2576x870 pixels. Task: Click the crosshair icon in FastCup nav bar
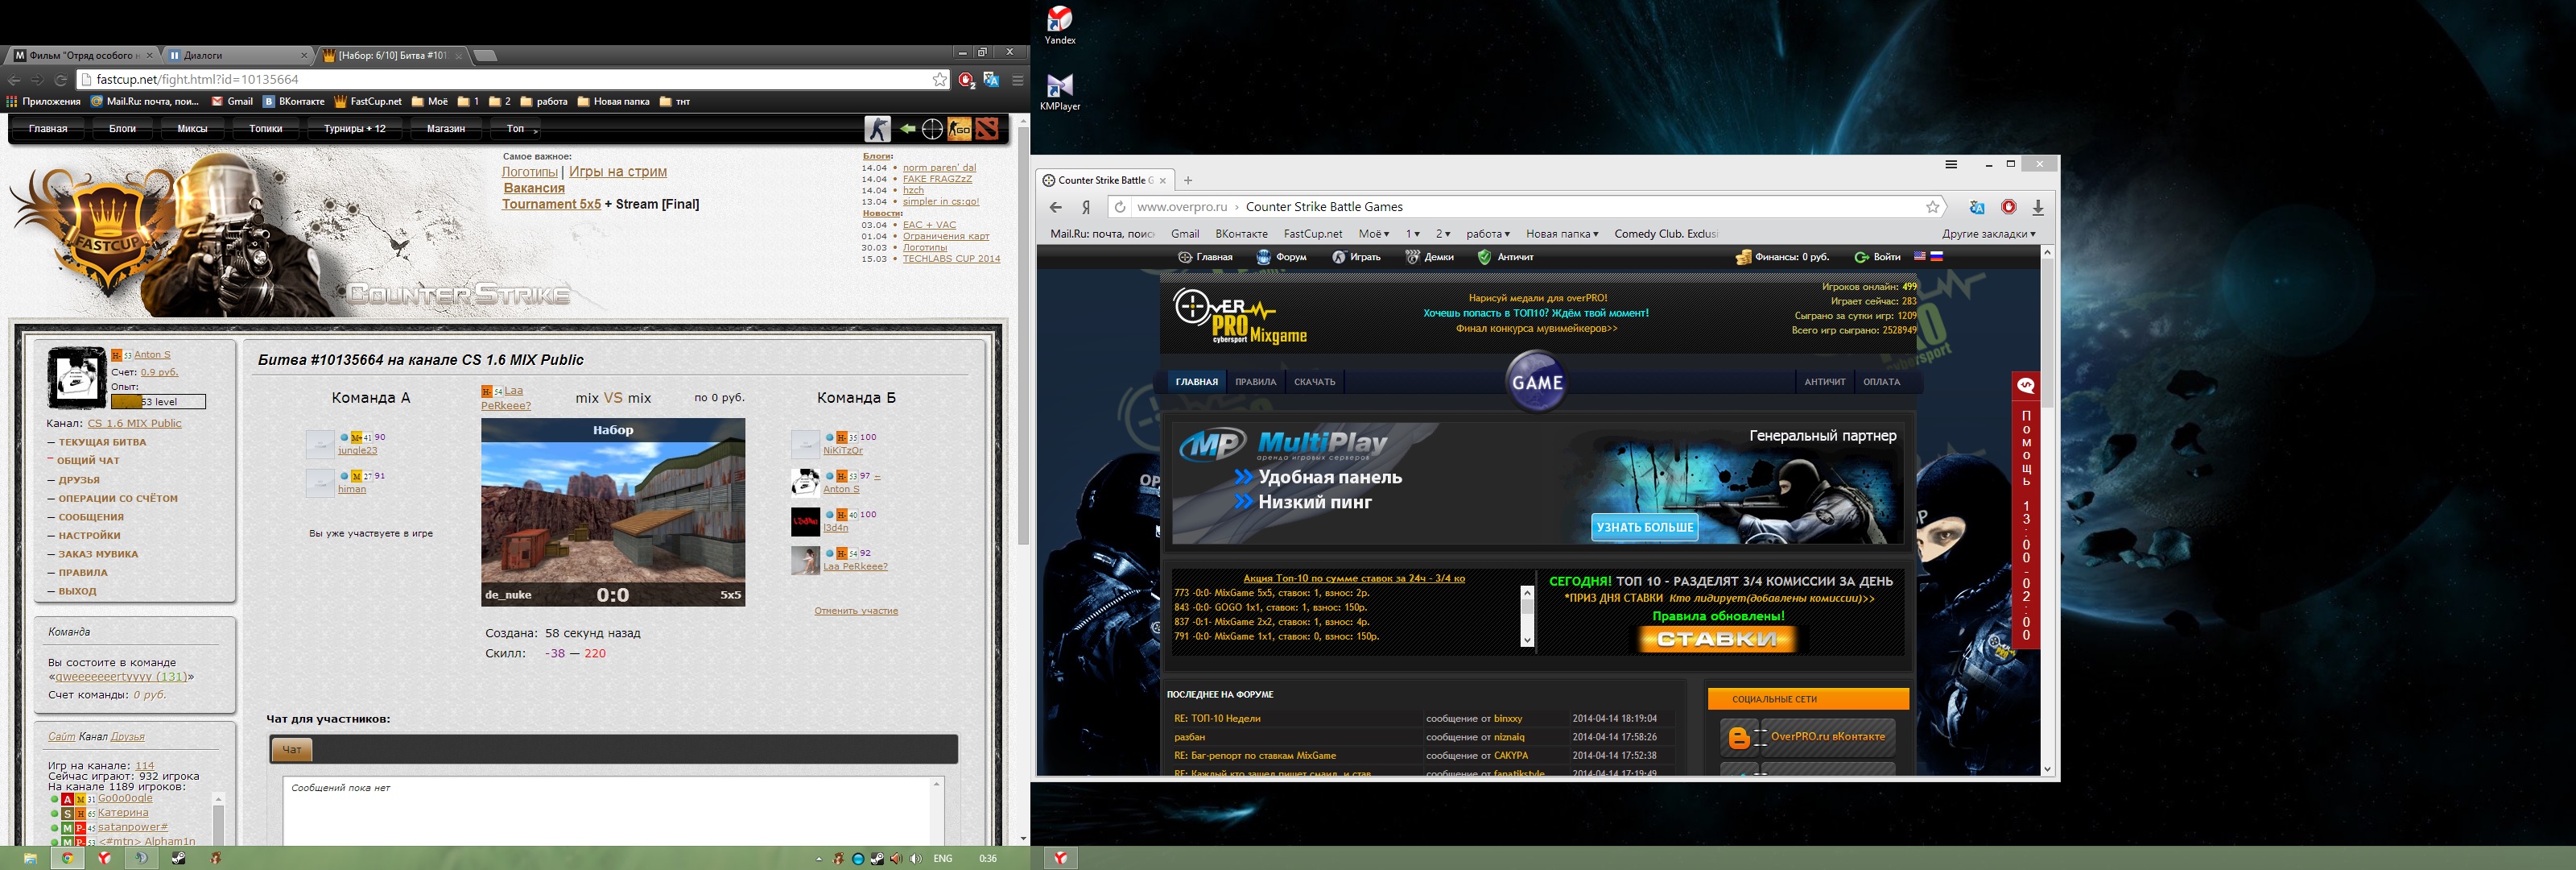[x=932, y=129]
